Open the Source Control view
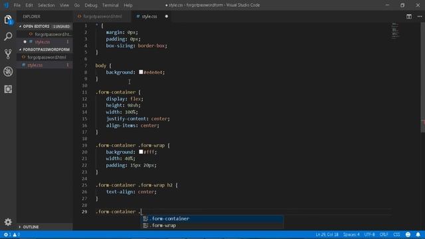 (8, 54)
